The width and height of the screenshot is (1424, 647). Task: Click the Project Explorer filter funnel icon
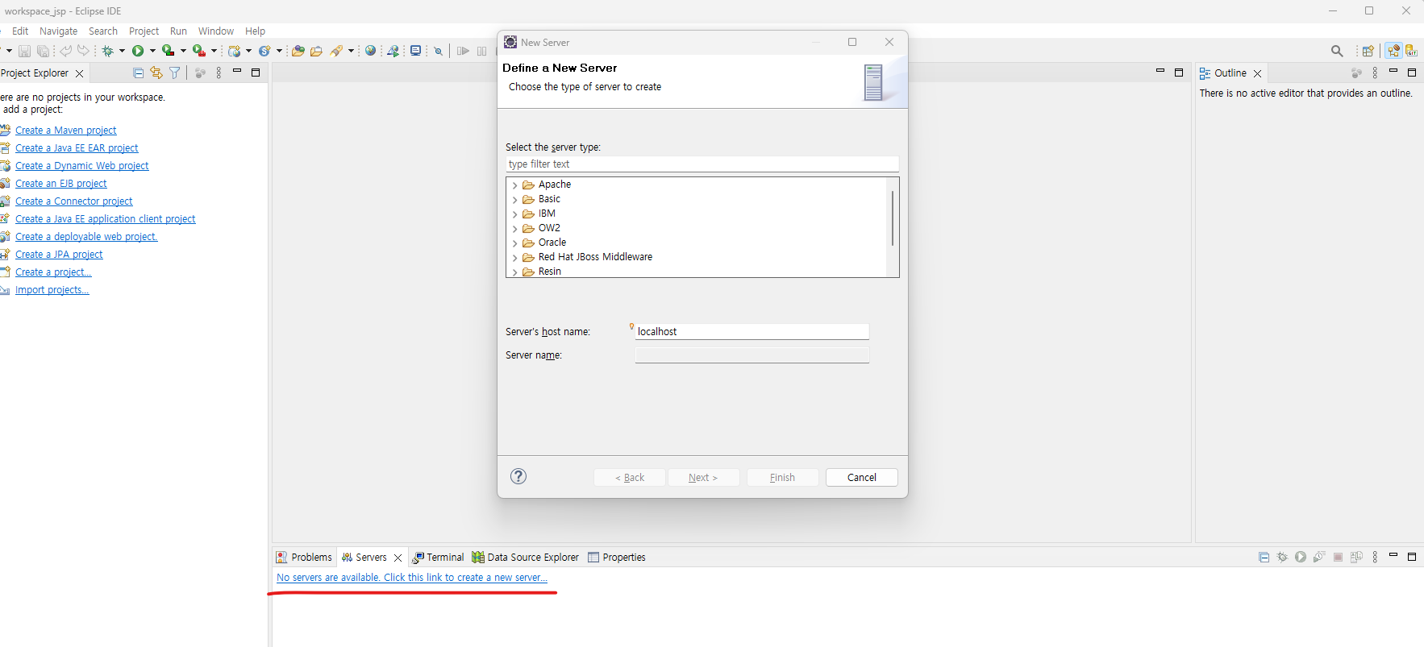[x=175, y=73]
